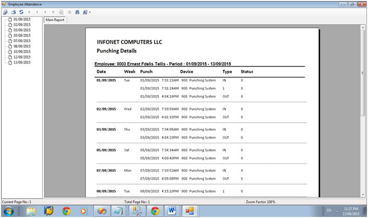Click the Device column header

[x=186, y=72]
